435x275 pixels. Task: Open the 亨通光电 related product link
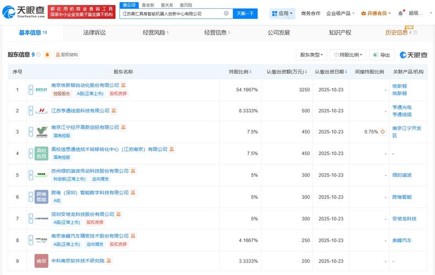401,107
